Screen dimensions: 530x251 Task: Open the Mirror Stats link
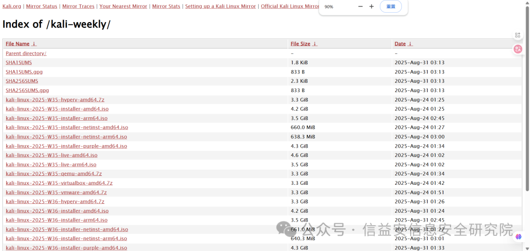click(x=166, y=6)
